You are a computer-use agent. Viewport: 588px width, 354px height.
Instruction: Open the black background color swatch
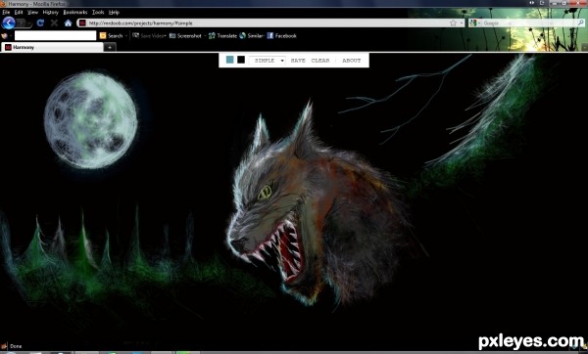pyautogui.click(x=241, y=60)
